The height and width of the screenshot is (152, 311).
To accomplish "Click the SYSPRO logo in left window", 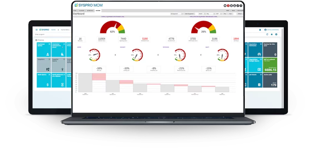I will pos(44,29).
